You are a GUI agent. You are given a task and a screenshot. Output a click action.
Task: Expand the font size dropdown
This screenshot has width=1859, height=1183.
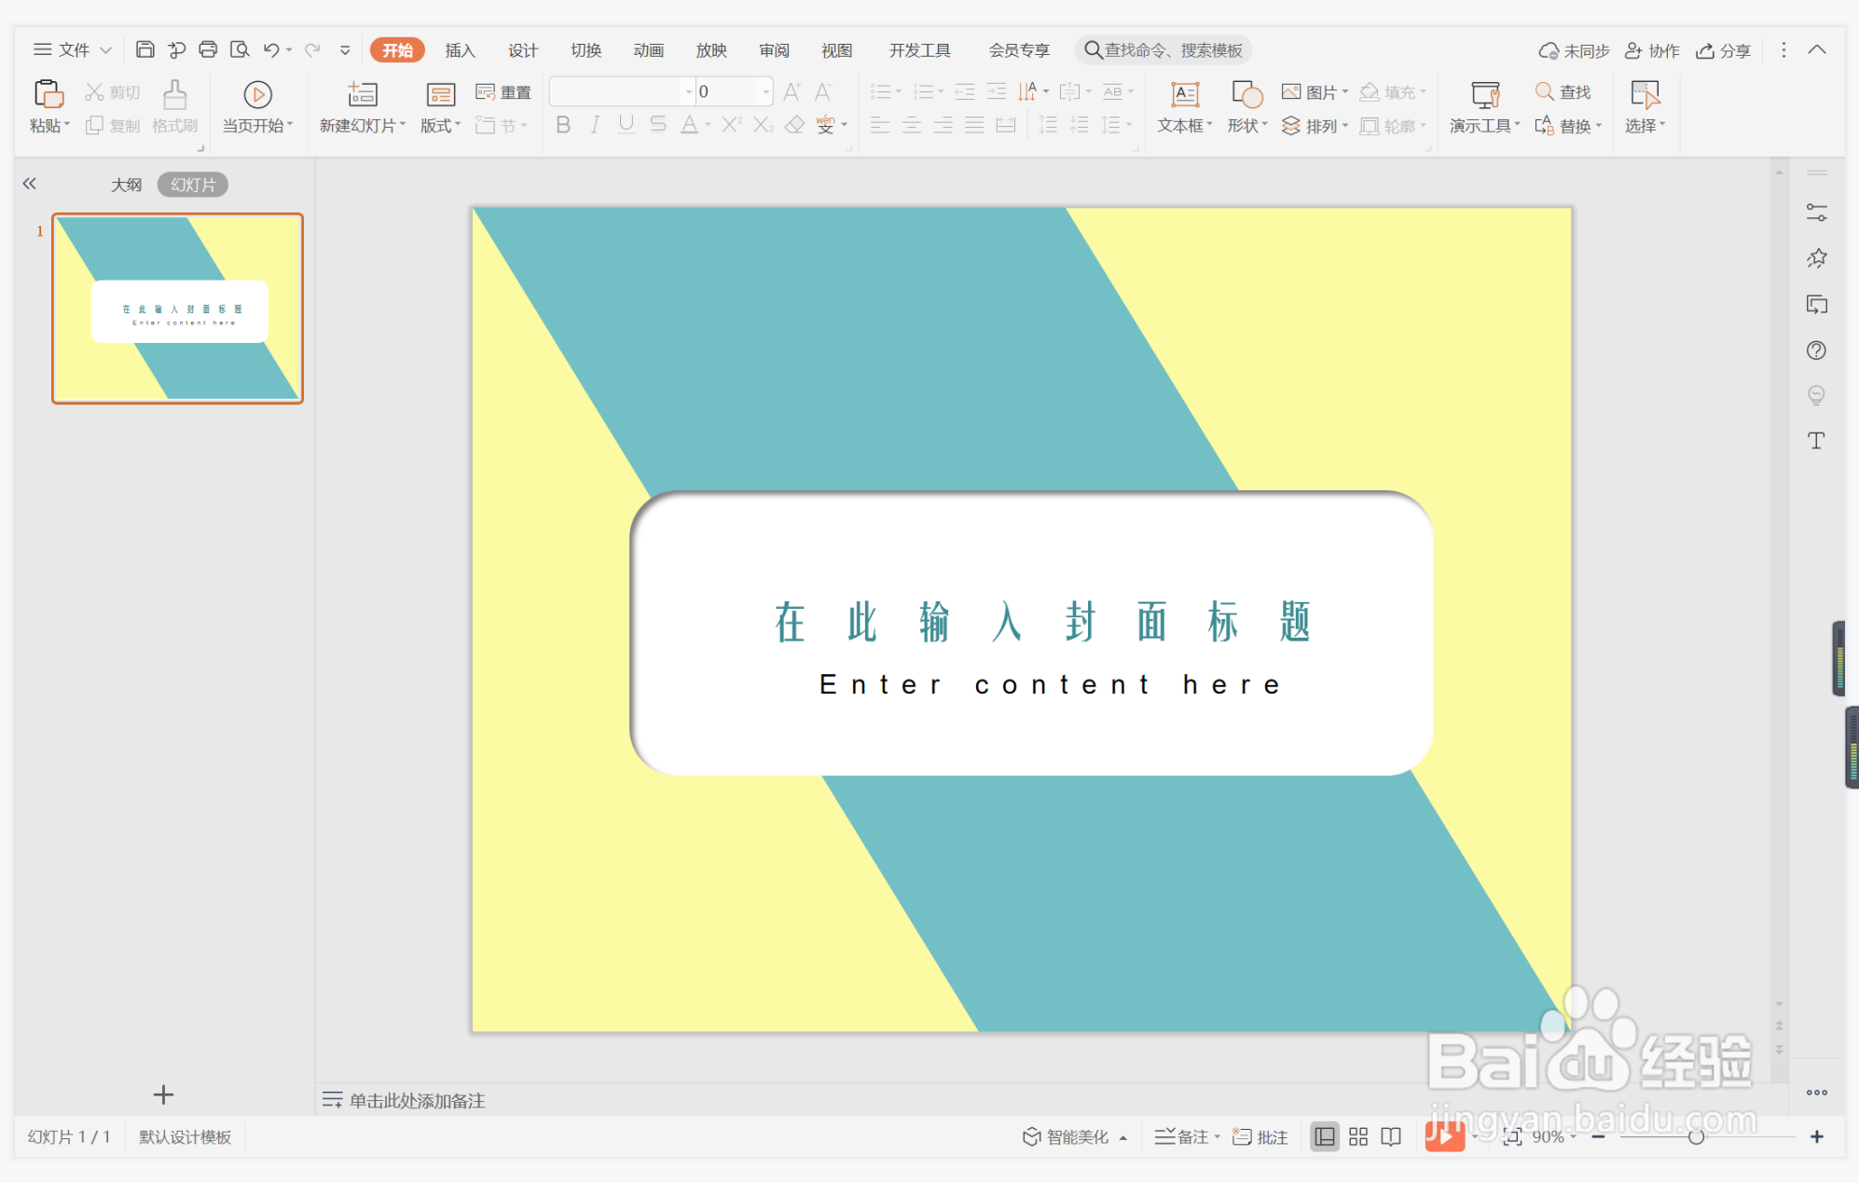766,91
